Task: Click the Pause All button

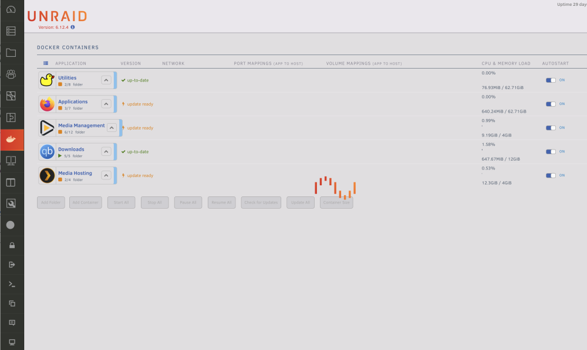Action: (x=188, y=202)
